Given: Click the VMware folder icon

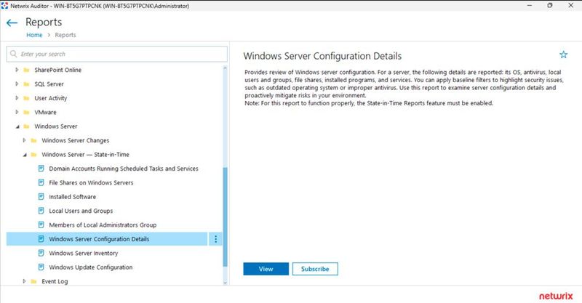Looking at the screenshot, I should (26, 113).
